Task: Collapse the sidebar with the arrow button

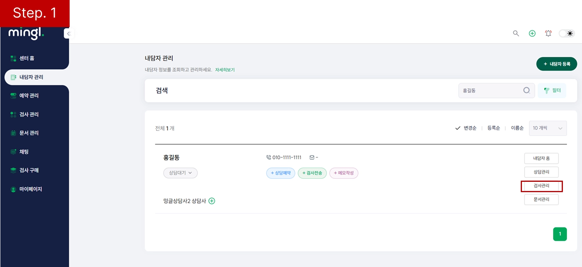Action: tap(68, 34)
